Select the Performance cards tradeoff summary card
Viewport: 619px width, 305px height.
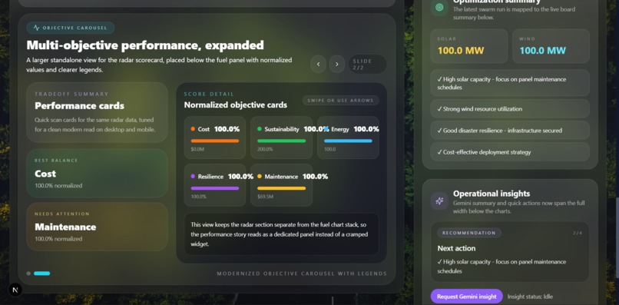[x=97, y=113]
